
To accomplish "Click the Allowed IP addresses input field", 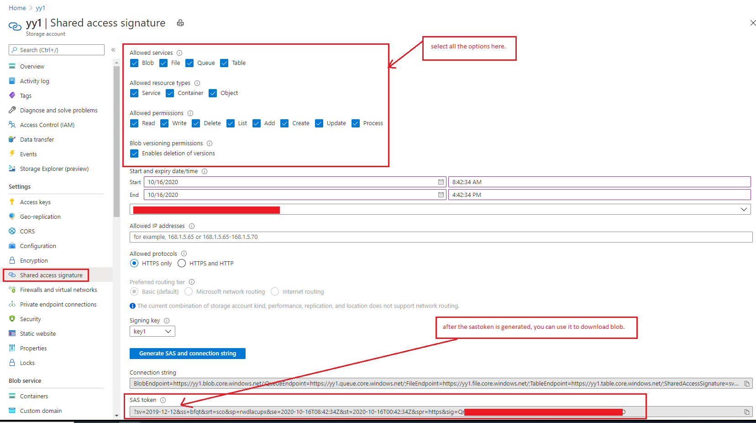I will 441,237.
